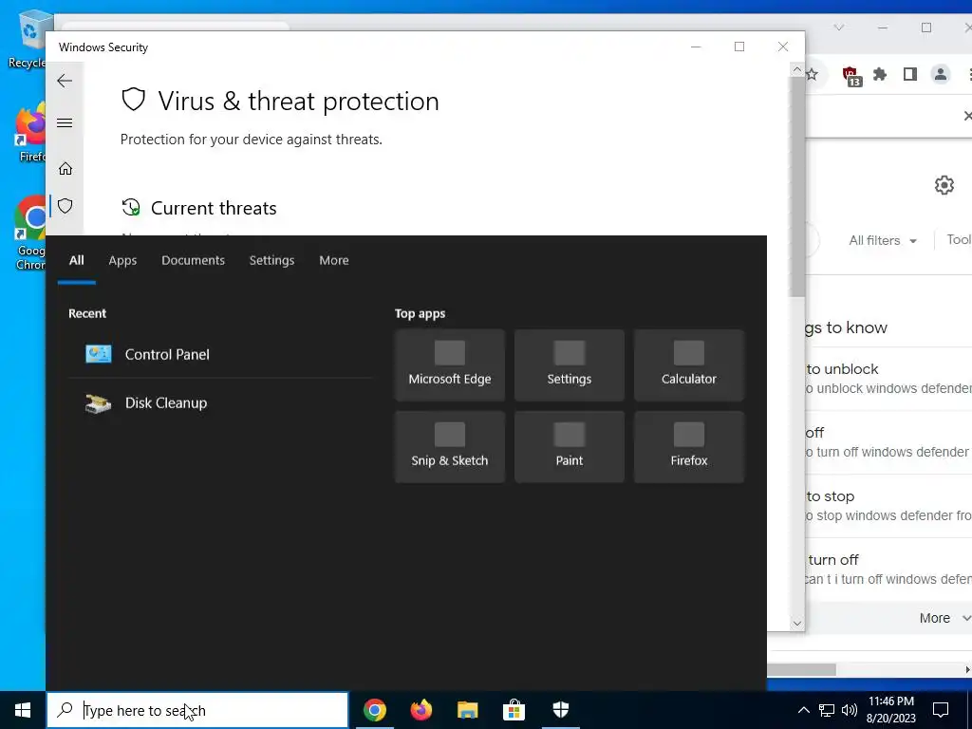
Task: Switch to Windows Security taskbar icon
Action: point(560,710)
